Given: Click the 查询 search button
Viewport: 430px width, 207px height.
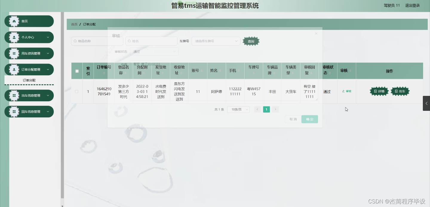Looking at the screenshot, I should click(251, 41).
